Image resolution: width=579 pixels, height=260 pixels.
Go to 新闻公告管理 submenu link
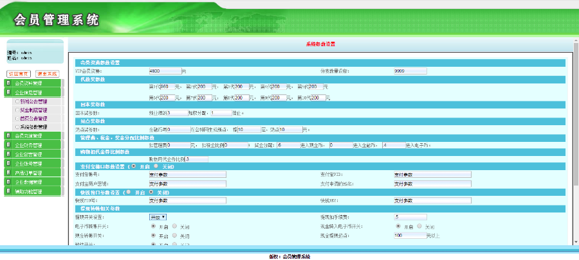coord(33,101)
